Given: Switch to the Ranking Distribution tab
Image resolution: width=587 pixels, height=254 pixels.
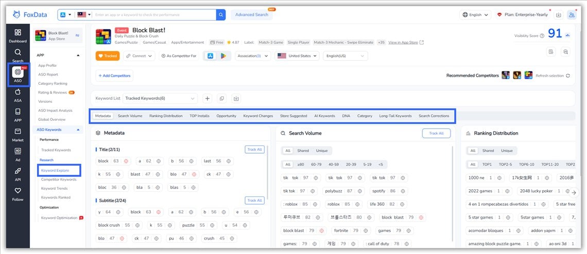Looking at the screenshot, I should click(x=166, y=116).
